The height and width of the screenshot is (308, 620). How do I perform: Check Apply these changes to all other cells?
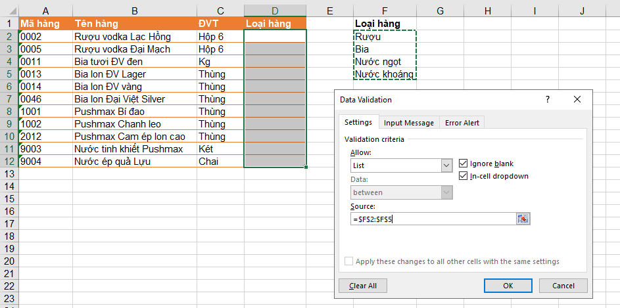pos(349,261)
